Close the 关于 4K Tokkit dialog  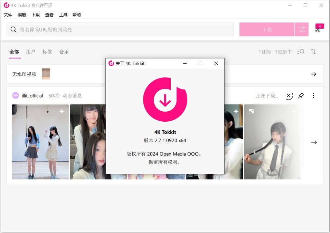216,63
